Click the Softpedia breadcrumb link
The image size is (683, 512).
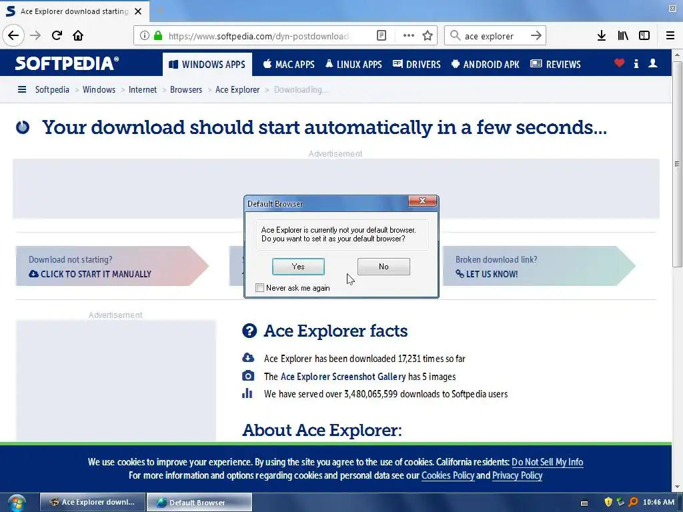52,90
